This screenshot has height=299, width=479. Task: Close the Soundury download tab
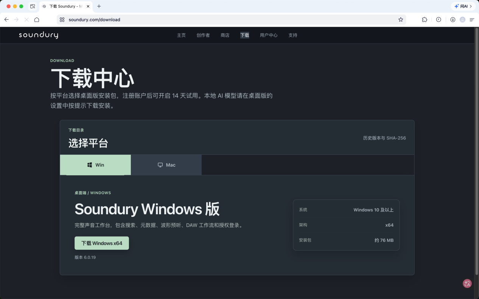[x=88, y=6]
